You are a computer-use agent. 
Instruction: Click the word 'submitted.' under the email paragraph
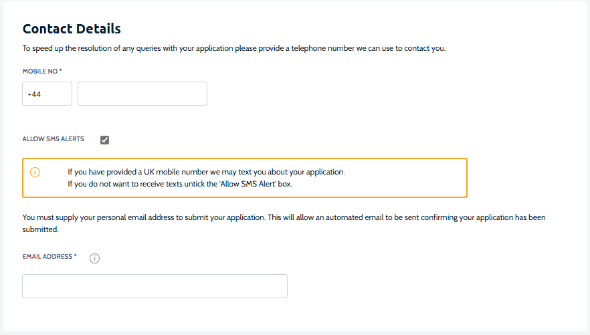[x=41, y=229]
